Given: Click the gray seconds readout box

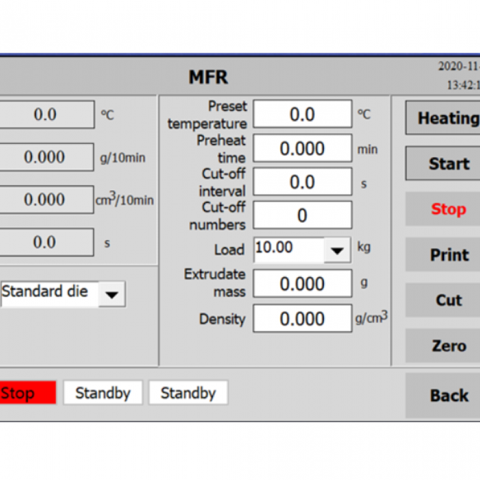Looking at the screenshot, I should (x=46, y=242).
